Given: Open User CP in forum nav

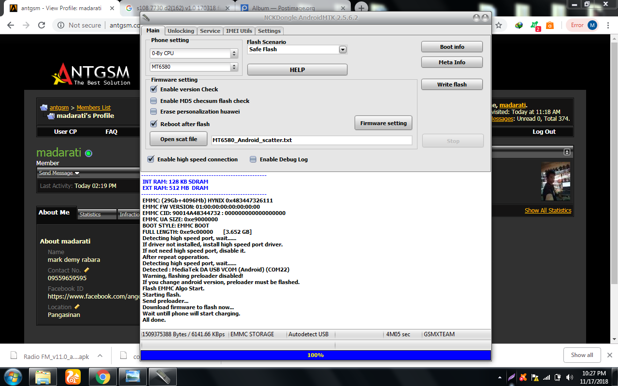Looking at the screenshot, I should (65, 132).
